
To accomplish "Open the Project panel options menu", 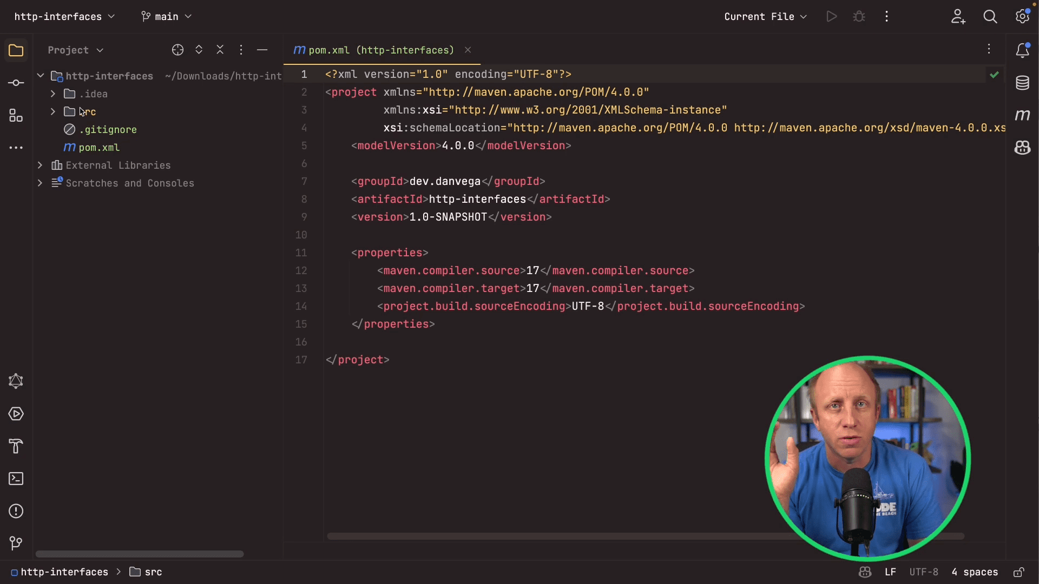I will pos(241,50).
